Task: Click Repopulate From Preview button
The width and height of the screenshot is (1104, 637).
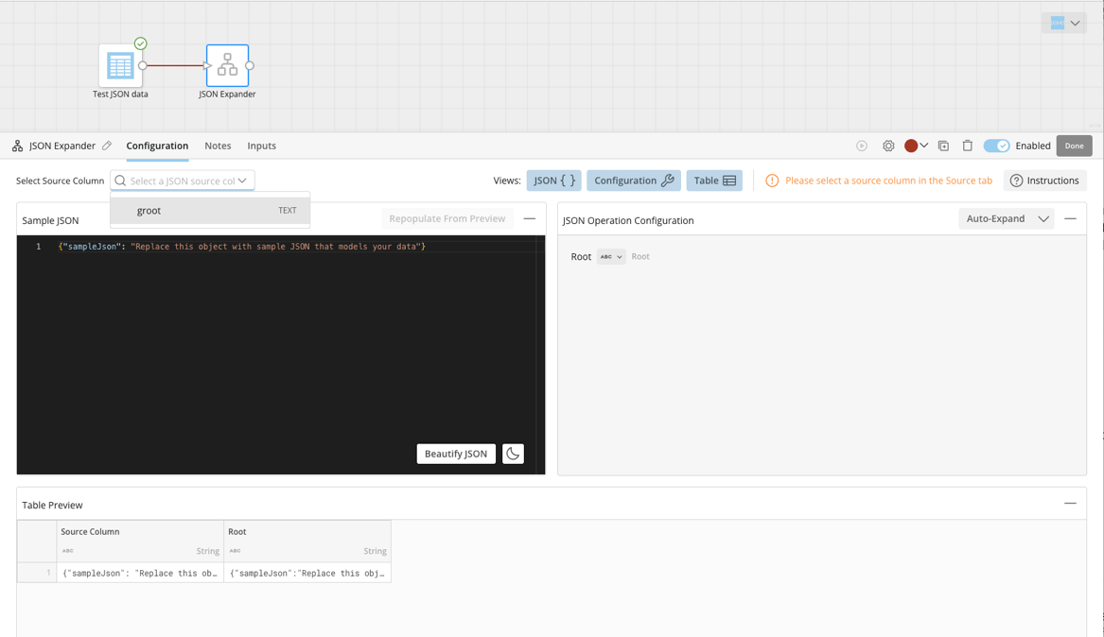Action: coord(447,218)
